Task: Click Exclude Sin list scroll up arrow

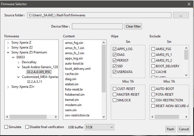Action: click(186, 48)
